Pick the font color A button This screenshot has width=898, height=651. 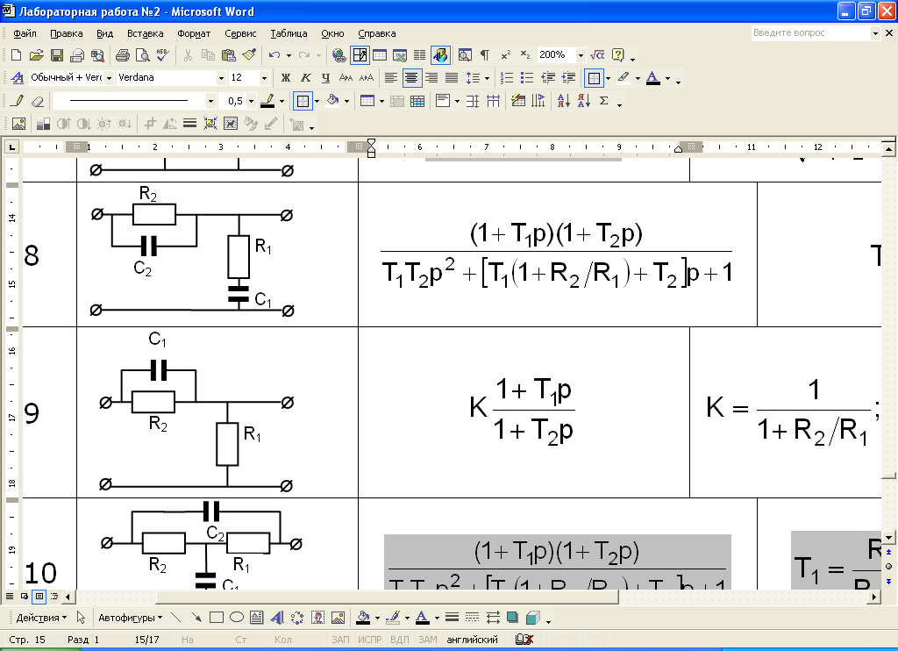652,78
